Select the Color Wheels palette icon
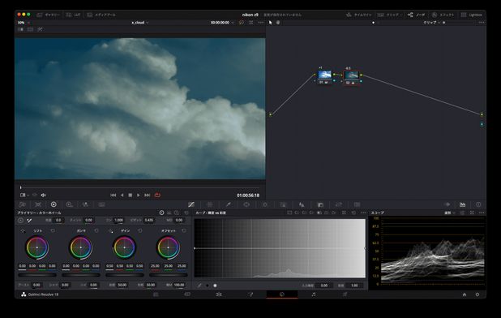The height and width of the screenshot is (318, 501). (54, 204)
